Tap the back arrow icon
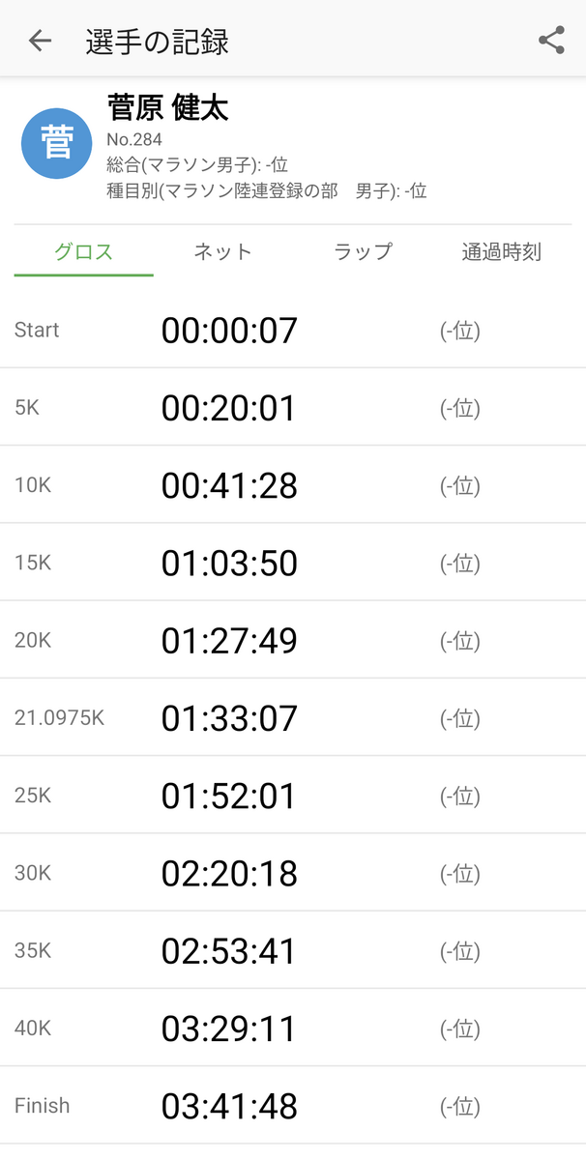This screenshot has width=586, height=1160. click(40, 40)
